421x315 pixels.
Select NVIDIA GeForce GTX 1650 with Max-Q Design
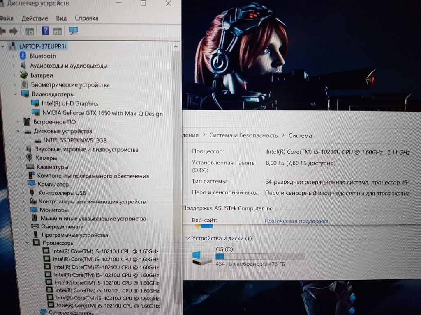pos(102,113)
